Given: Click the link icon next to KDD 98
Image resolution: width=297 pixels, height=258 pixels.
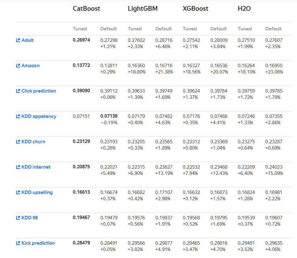Looking at the screenshot, I should (x=18, y=218).
